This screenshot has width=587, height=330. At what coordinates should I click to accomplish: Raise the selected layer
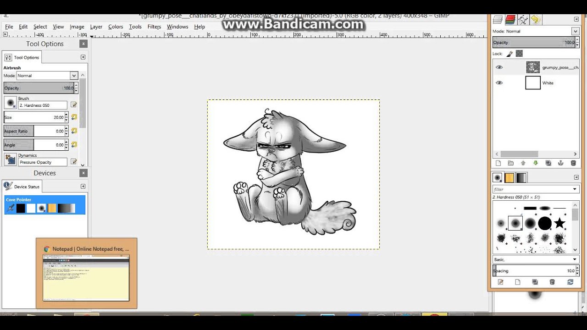coord(523,163)
